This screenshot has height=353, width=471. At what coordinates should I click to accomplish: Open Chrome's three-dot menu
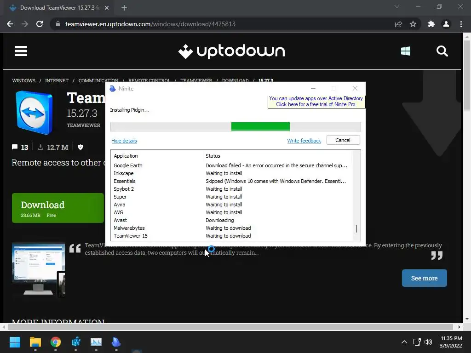(461, 24)
